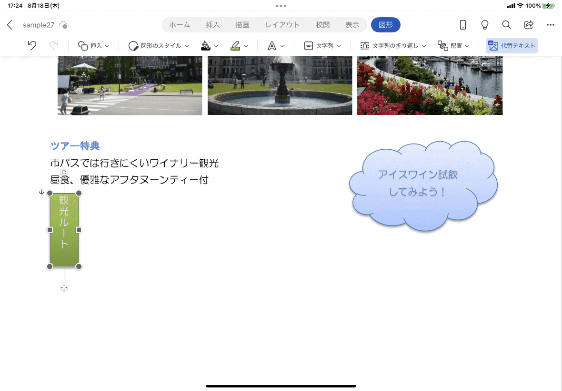Click the rotation handle above green shape

click(x=64, y=172)
